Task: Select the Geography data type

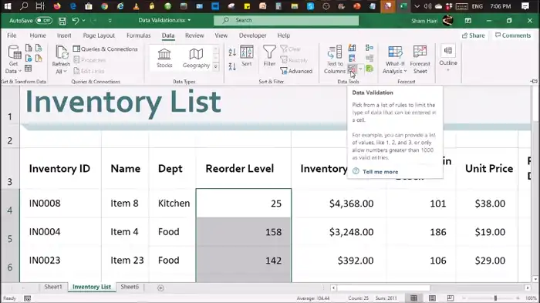Action: [x=196, y=58]
